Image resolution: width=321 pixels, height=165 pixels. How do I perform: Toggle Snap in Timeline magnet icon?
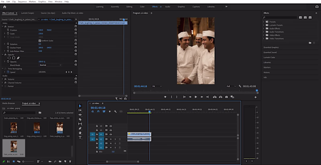[98, 111]
